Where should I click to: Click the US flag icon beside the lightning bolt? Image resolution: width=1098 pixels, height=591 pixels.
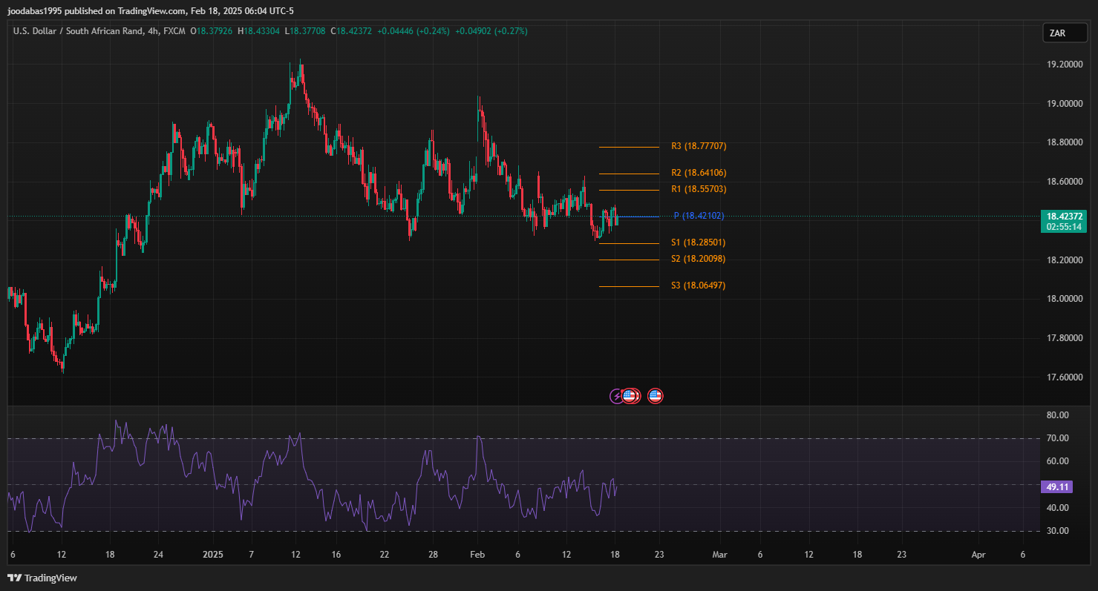[630, 396]
